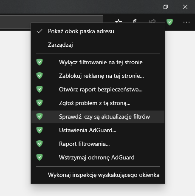195x196 pixels.
Task: Click shield icon beside 'Wyłącz filtrowanie'
Action: point(40,62)
